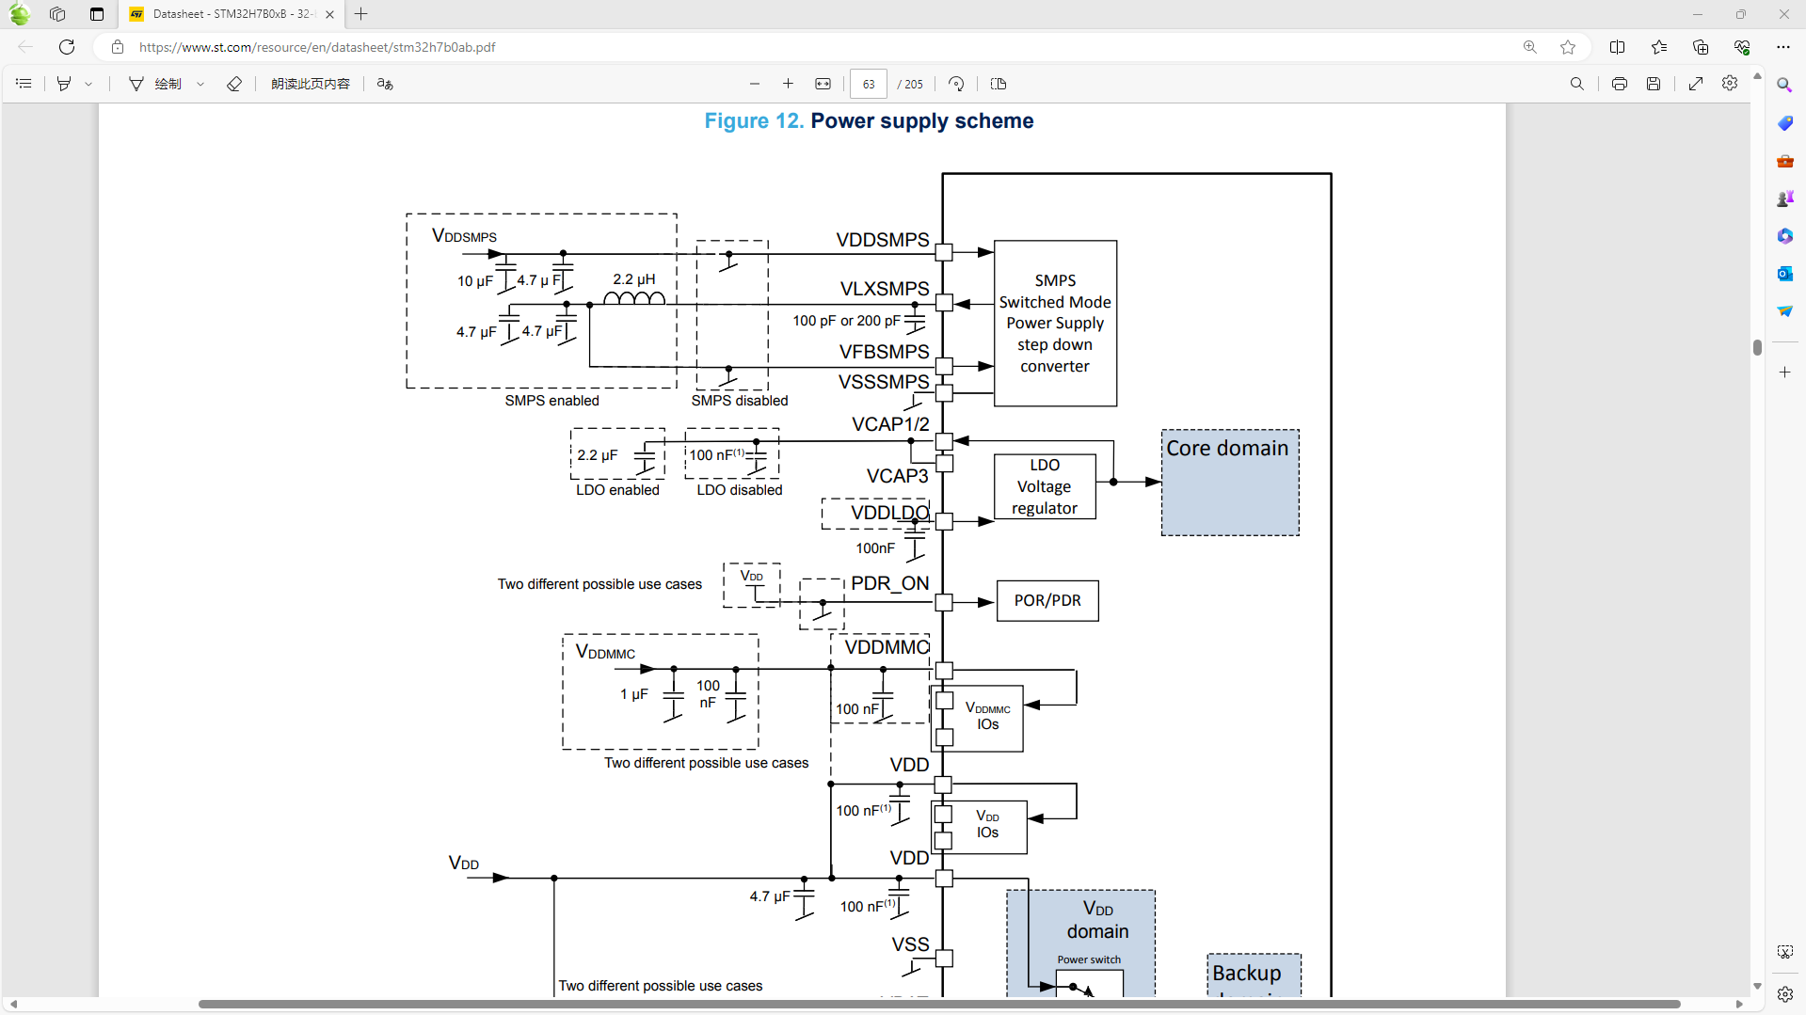Open the Workspaces menu
This screenshot has height=1015, width=1806.
coord(57,14)
